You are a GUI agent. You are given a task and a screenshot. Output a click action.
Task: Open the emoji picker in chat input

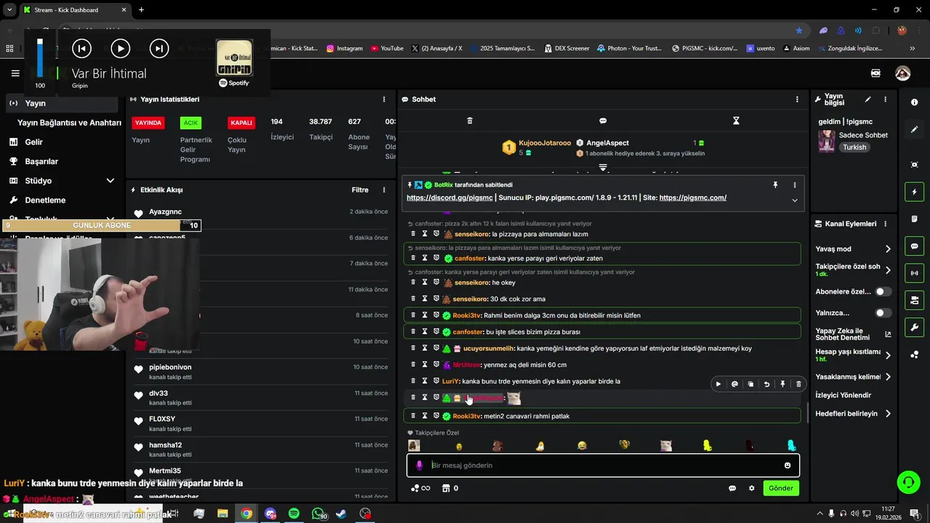(x=788, y=466)
